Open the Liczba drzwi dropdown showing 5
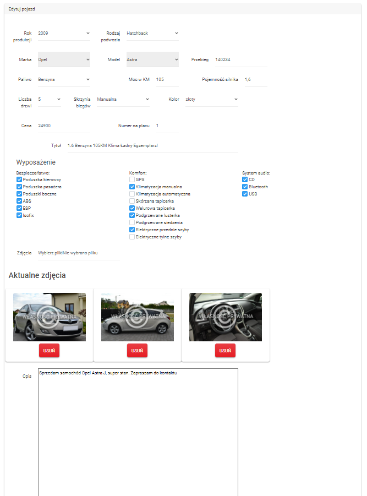 pyautogui.click(x=50, y=99)
